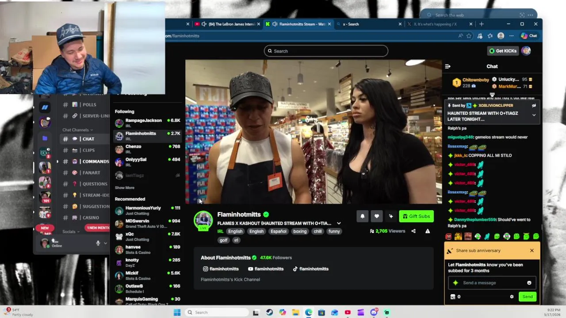Screen dimensions: 566x318
Task: Expand the pinned message chevron in chat
Action: click(x=534, y=115)
